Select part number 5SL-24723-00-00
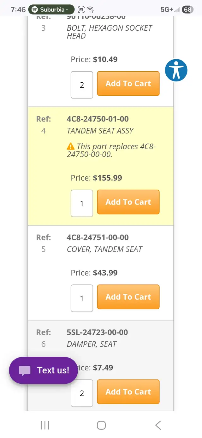The width and height of the screenshot is (202, 438). point(97,332)
